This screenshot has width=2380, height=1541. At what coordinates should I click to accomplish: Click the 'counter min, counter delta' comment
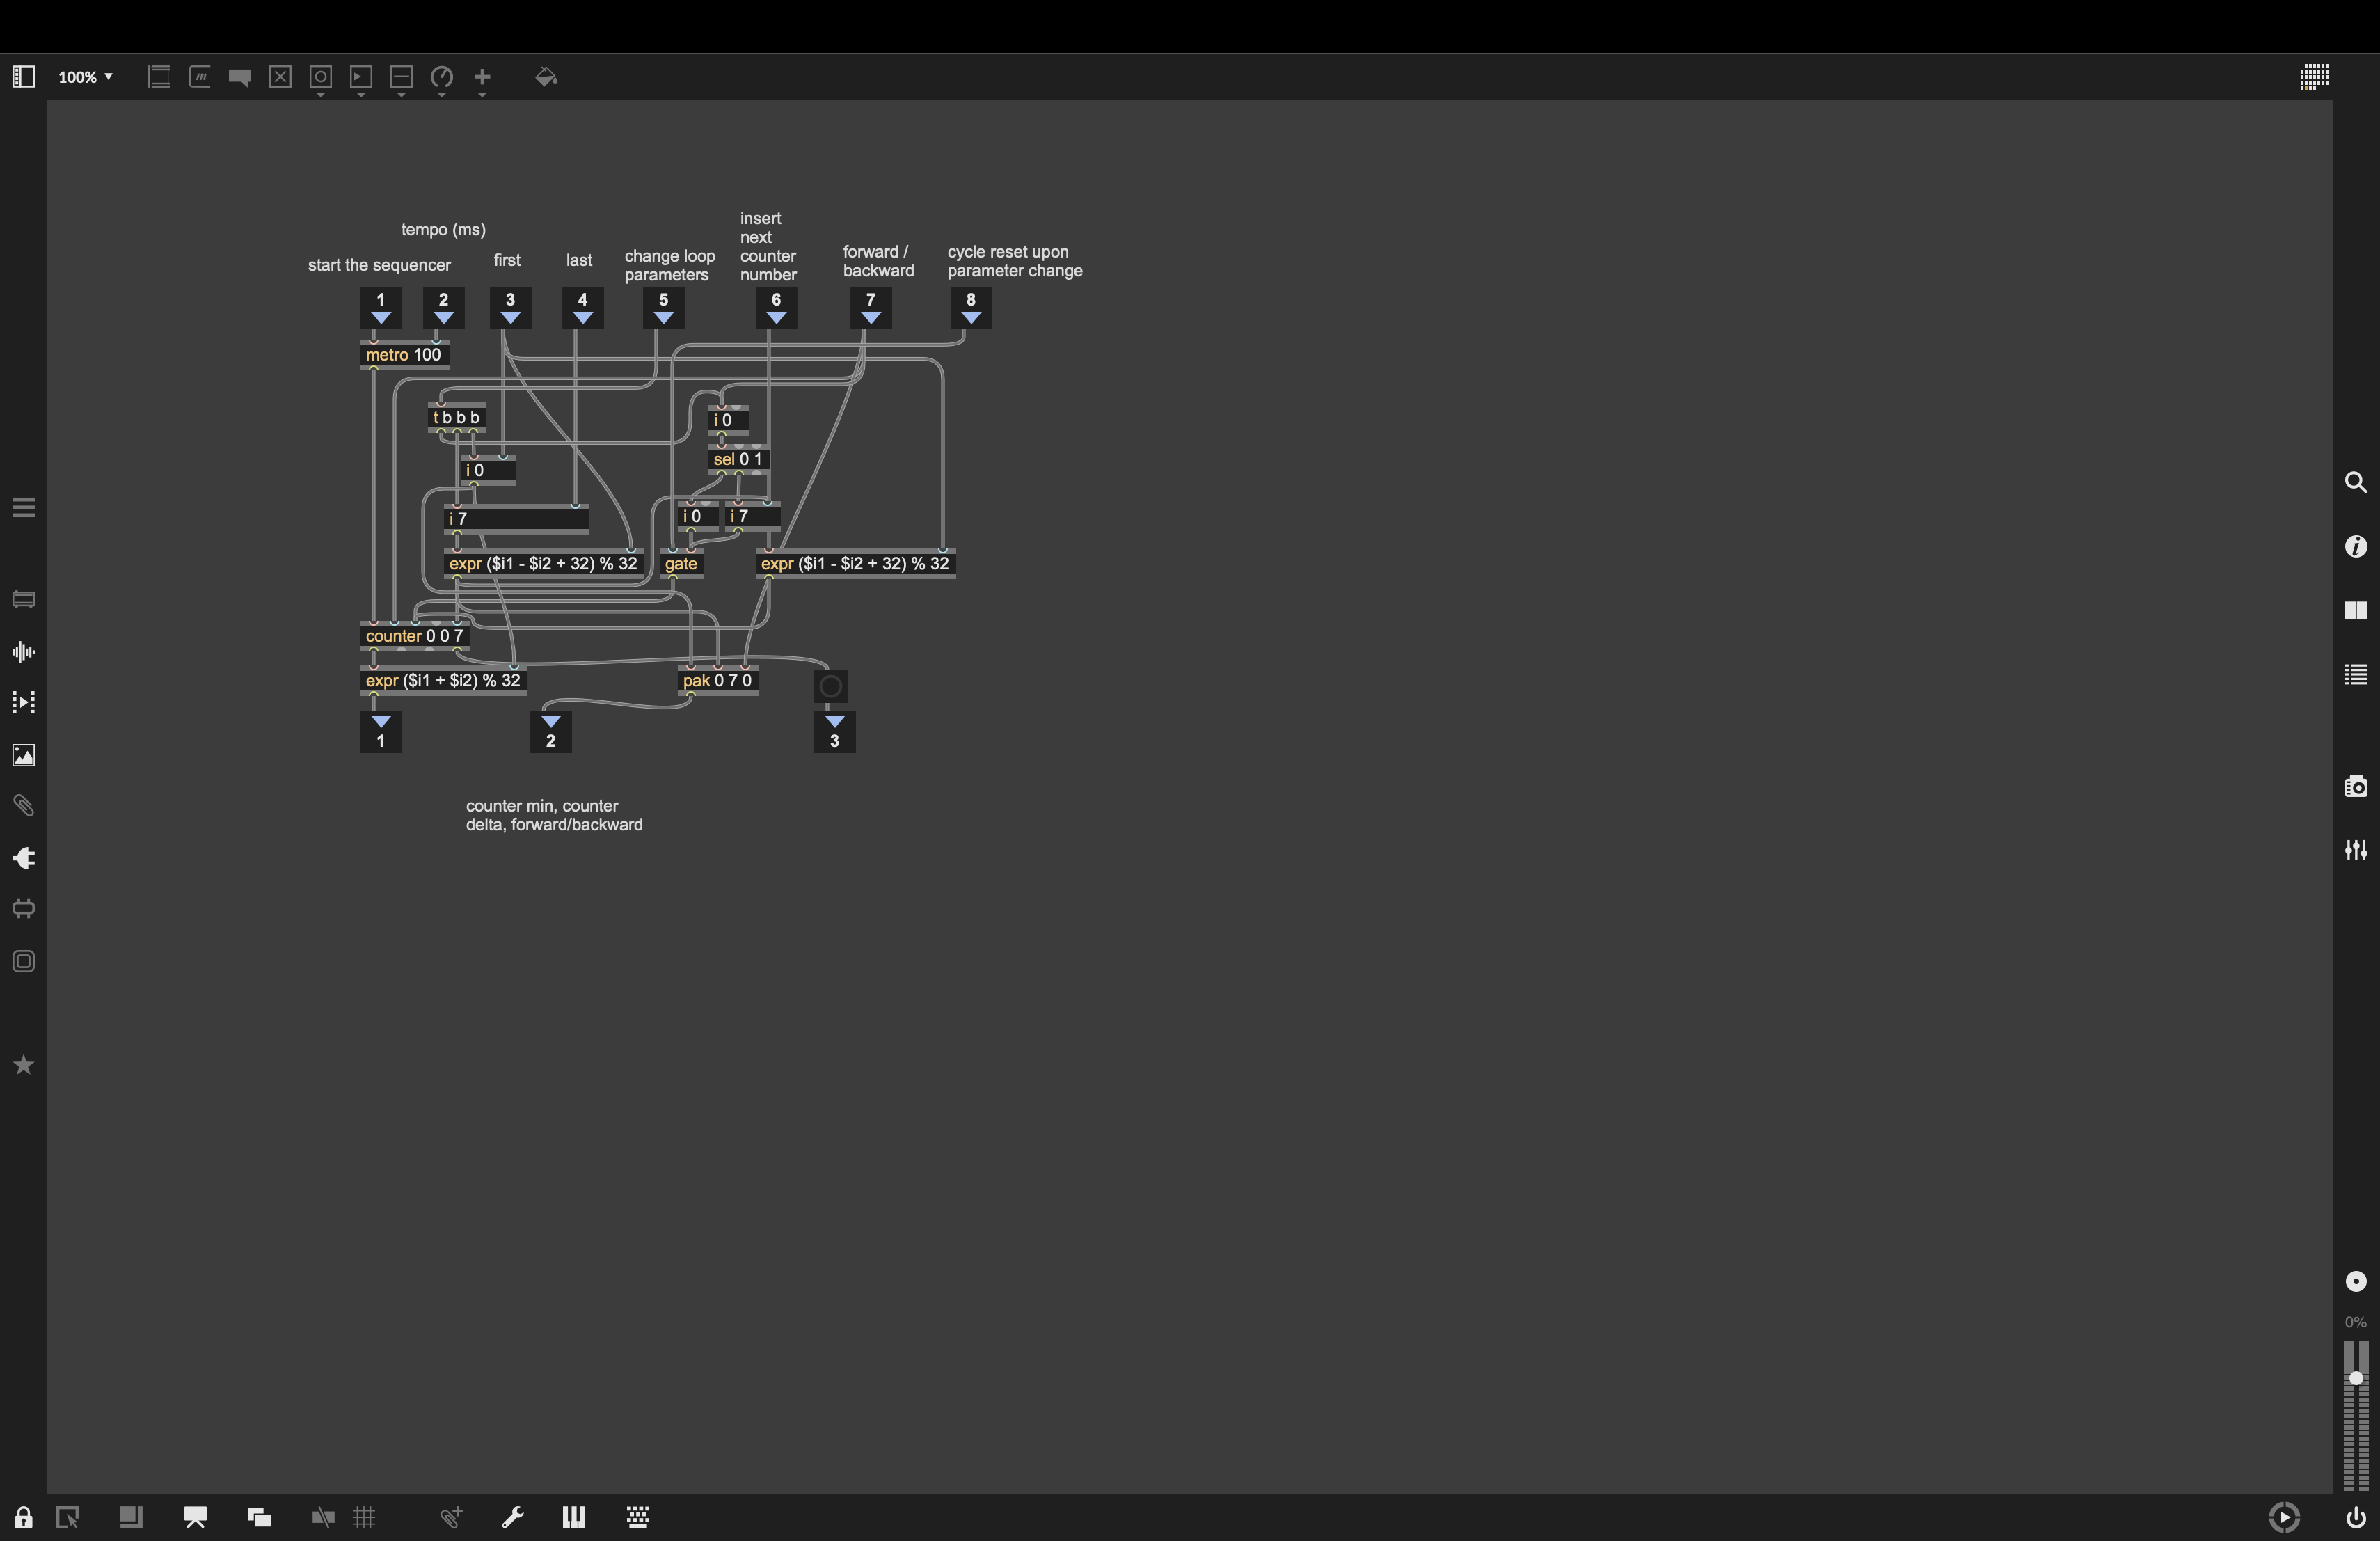click(x=554, y=816)
